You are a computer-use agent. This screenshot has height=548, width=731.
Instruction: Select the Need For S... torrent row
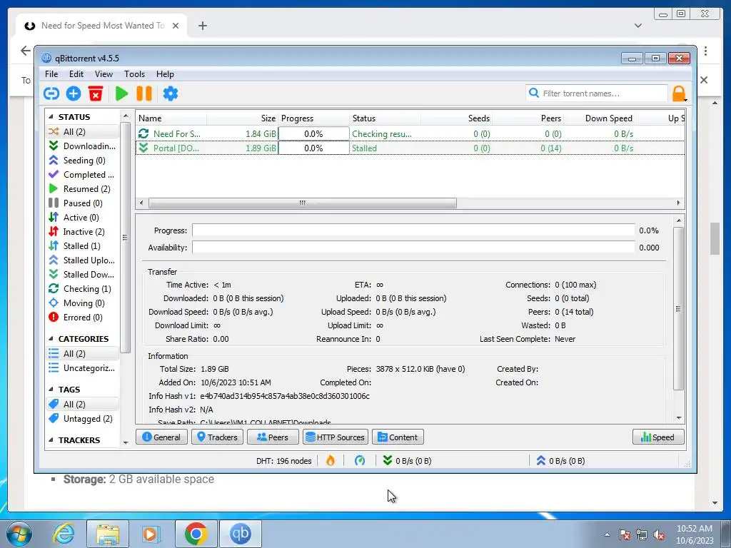(410, 133)
